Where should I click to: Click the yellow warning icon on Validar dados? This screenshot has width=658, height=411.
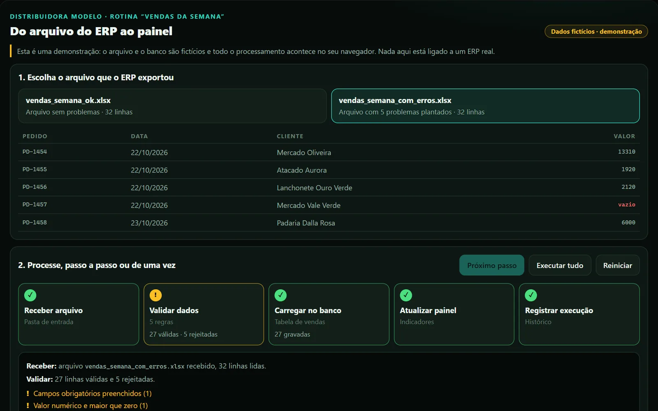pyautogui.click(x=155, y=295)
